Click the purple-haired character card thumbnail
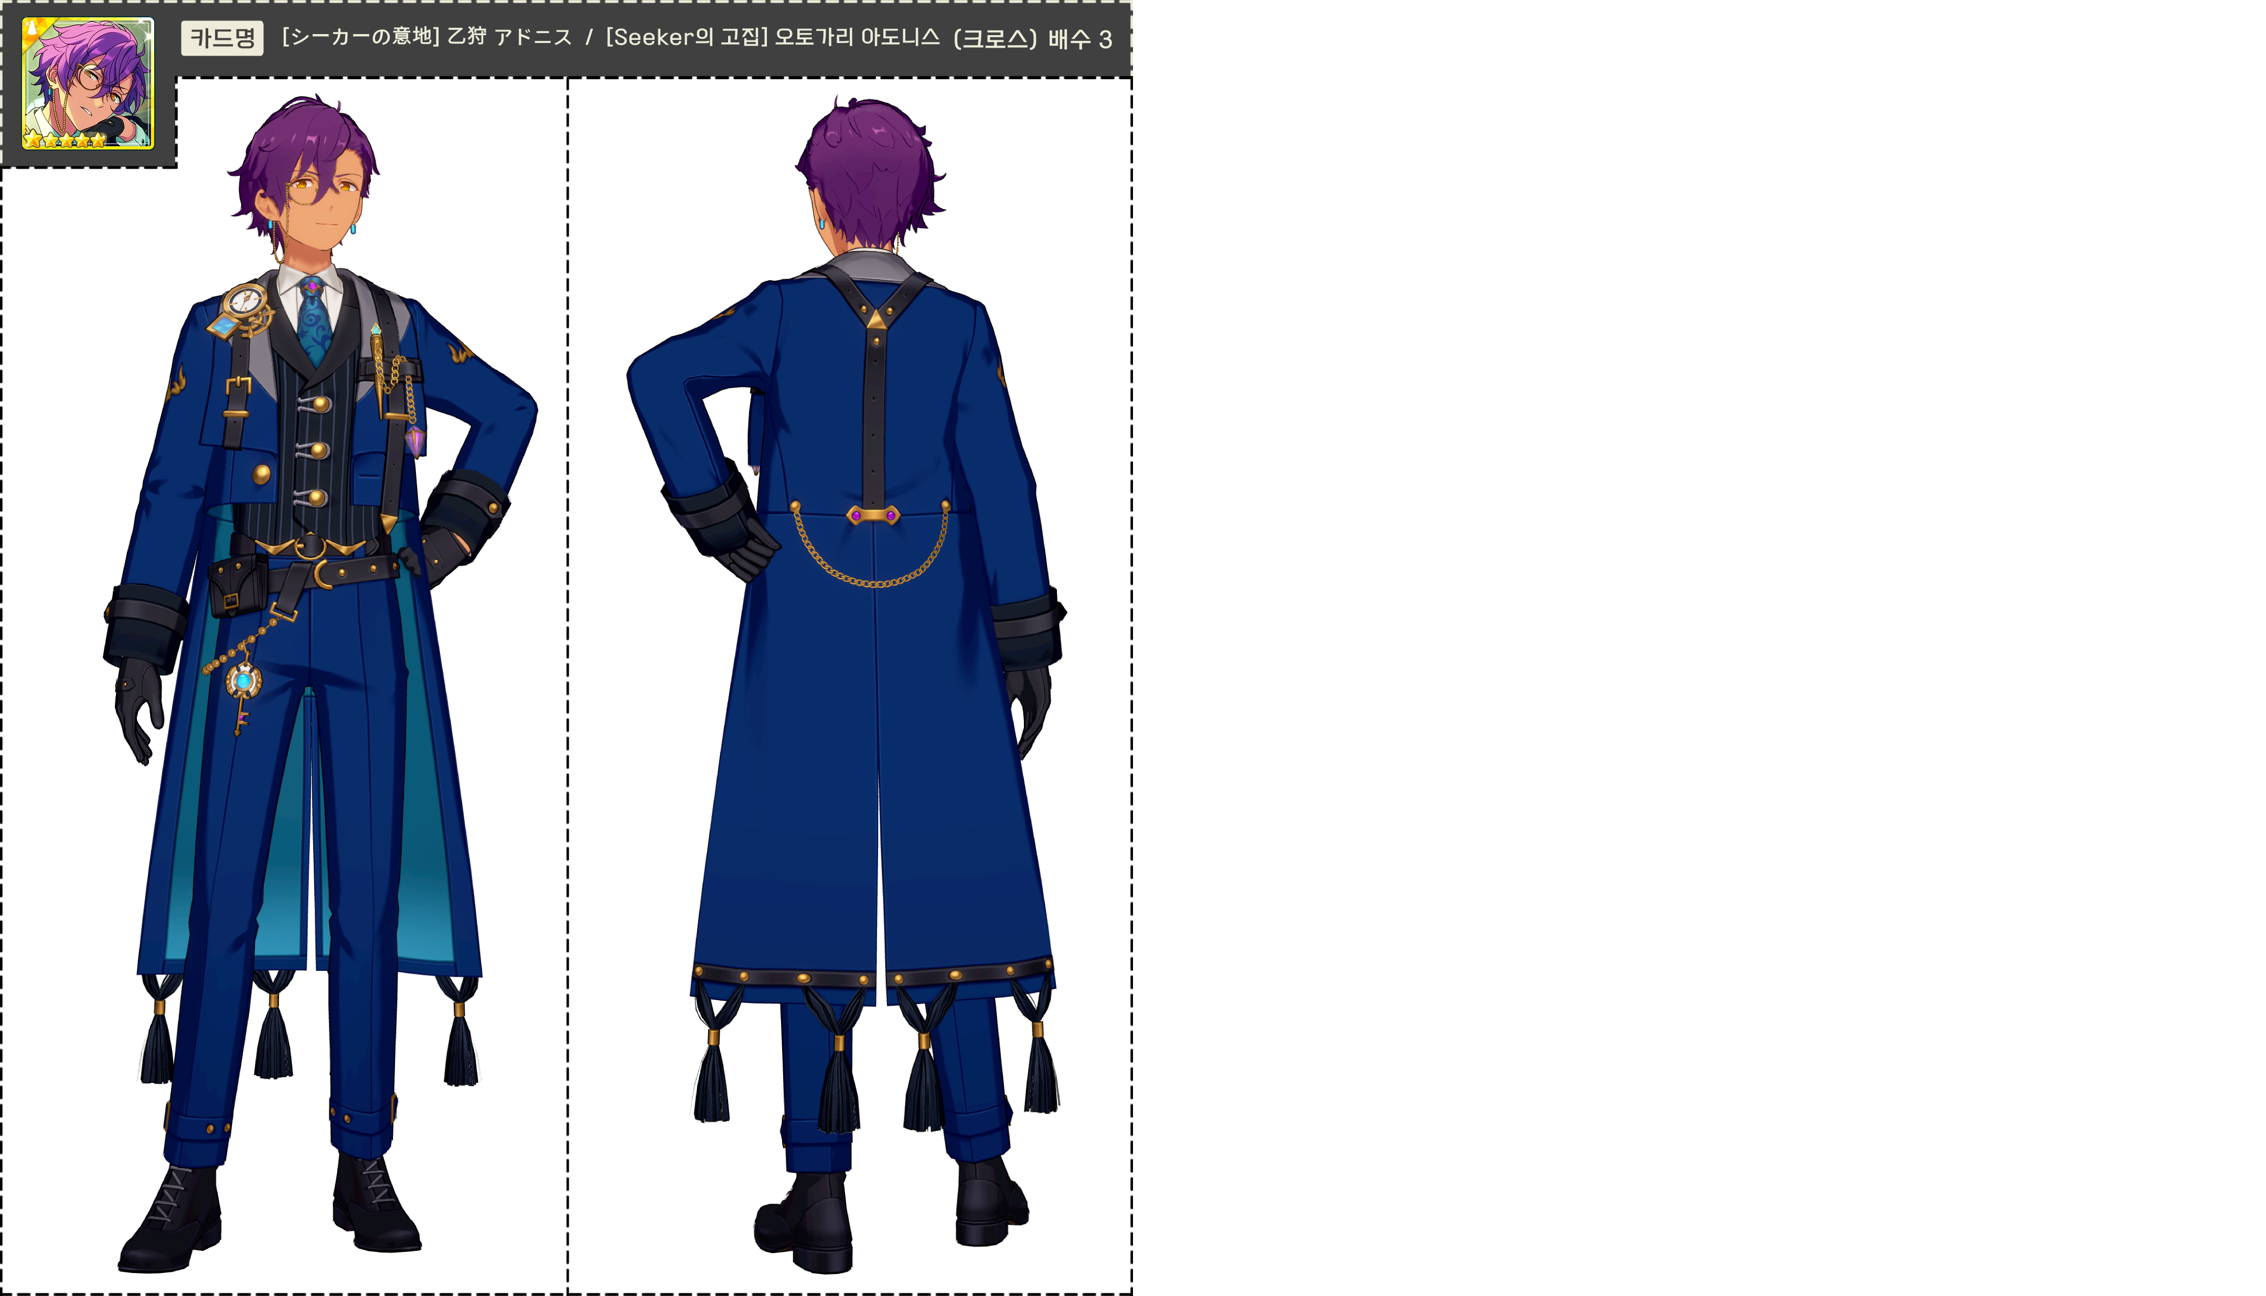Viewport: 2266px width, 1296px height. [x=87, y=83]
